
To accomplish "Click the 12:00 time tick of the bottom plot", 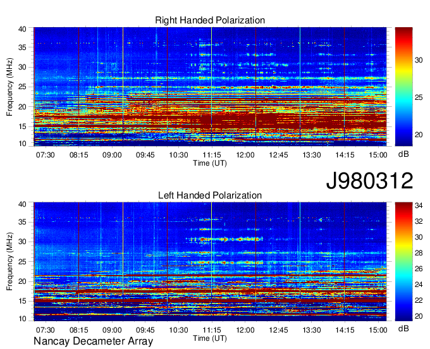I will click(x=245, y=330).
